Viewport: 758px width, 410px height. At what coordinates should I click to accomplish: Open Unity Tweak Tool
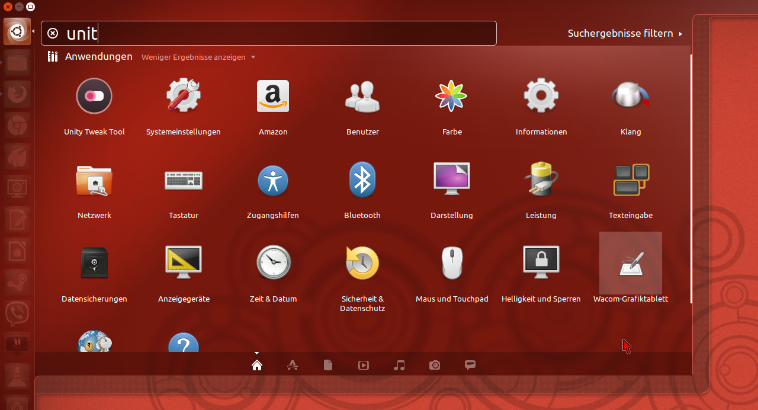[x=94, y=95]
